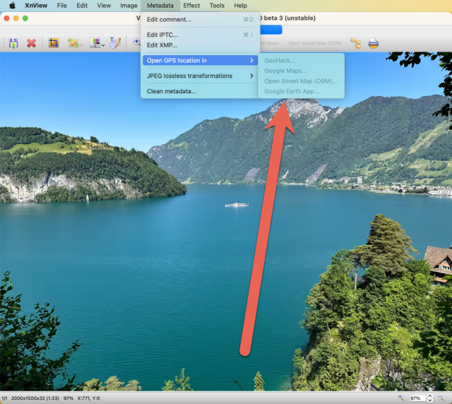
Task: Click the 97% zoom input field
Action: tap(417, 398)
